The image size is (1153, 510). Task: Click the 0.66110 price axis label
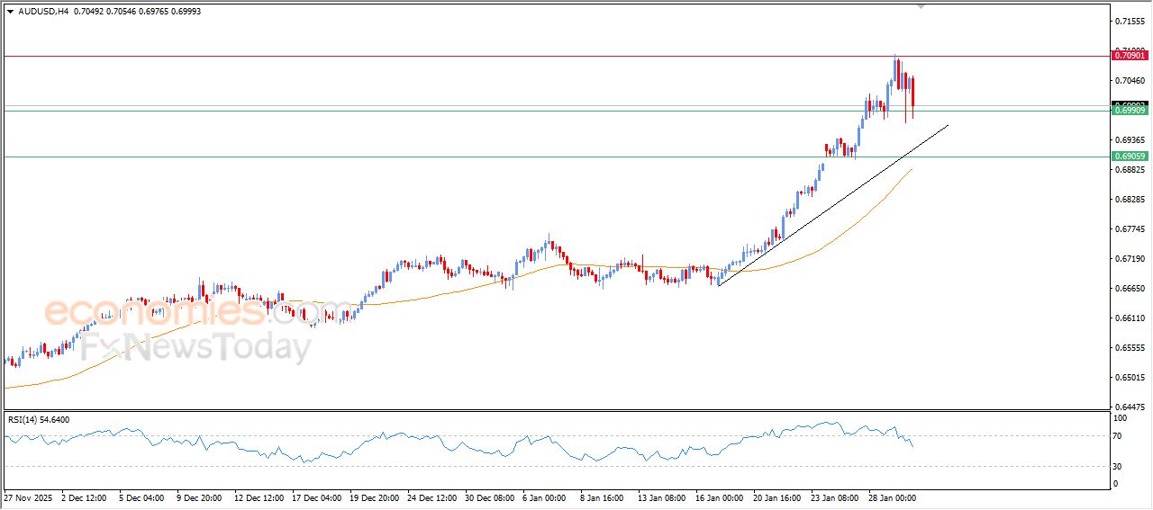[1130, 318]
